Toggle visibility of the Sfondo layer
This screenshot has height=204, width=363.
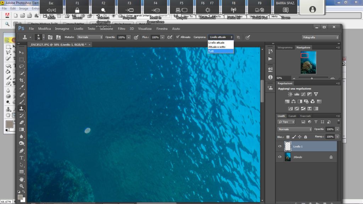[x=280, y=157]
